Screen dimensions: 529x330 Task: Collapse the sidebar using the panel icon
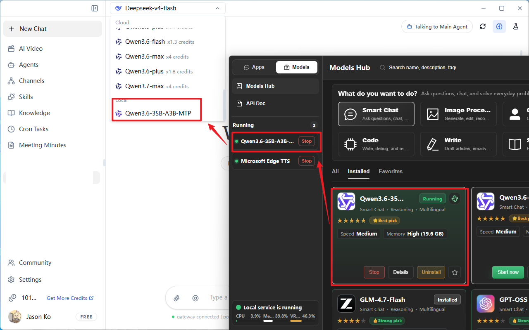tap(95, 8)
